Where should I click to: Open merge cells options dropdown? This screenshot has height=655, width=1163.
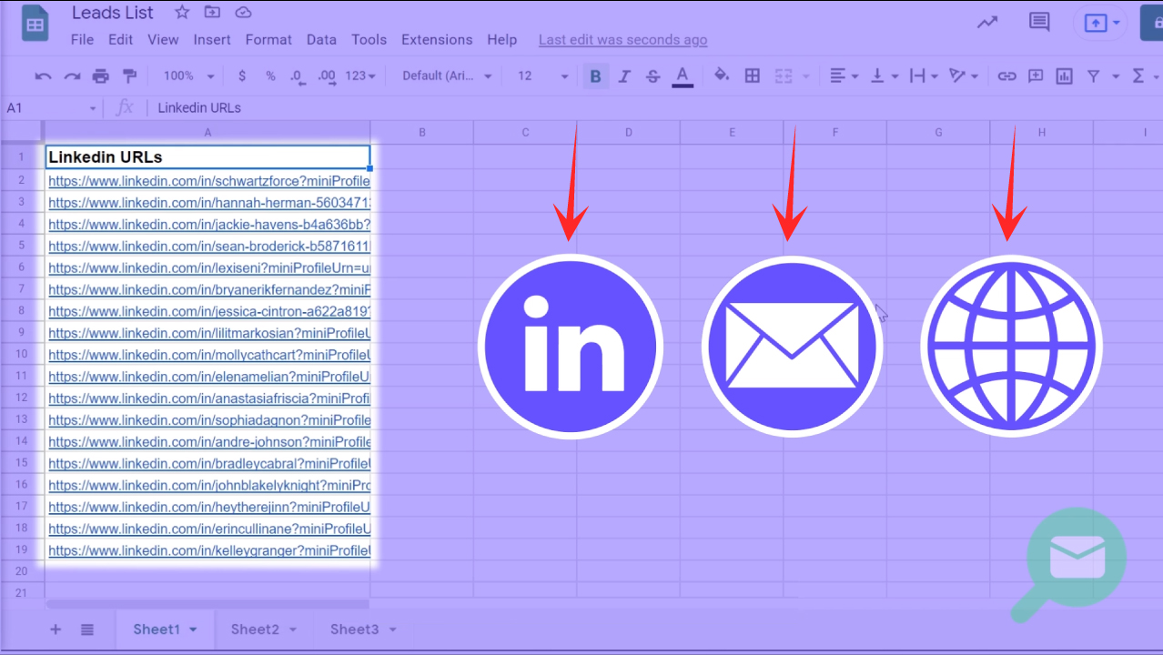coord(806,76)
